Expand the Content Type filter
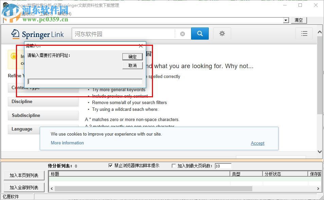This screenshot has width=324, height=200. tap(43, 87)
